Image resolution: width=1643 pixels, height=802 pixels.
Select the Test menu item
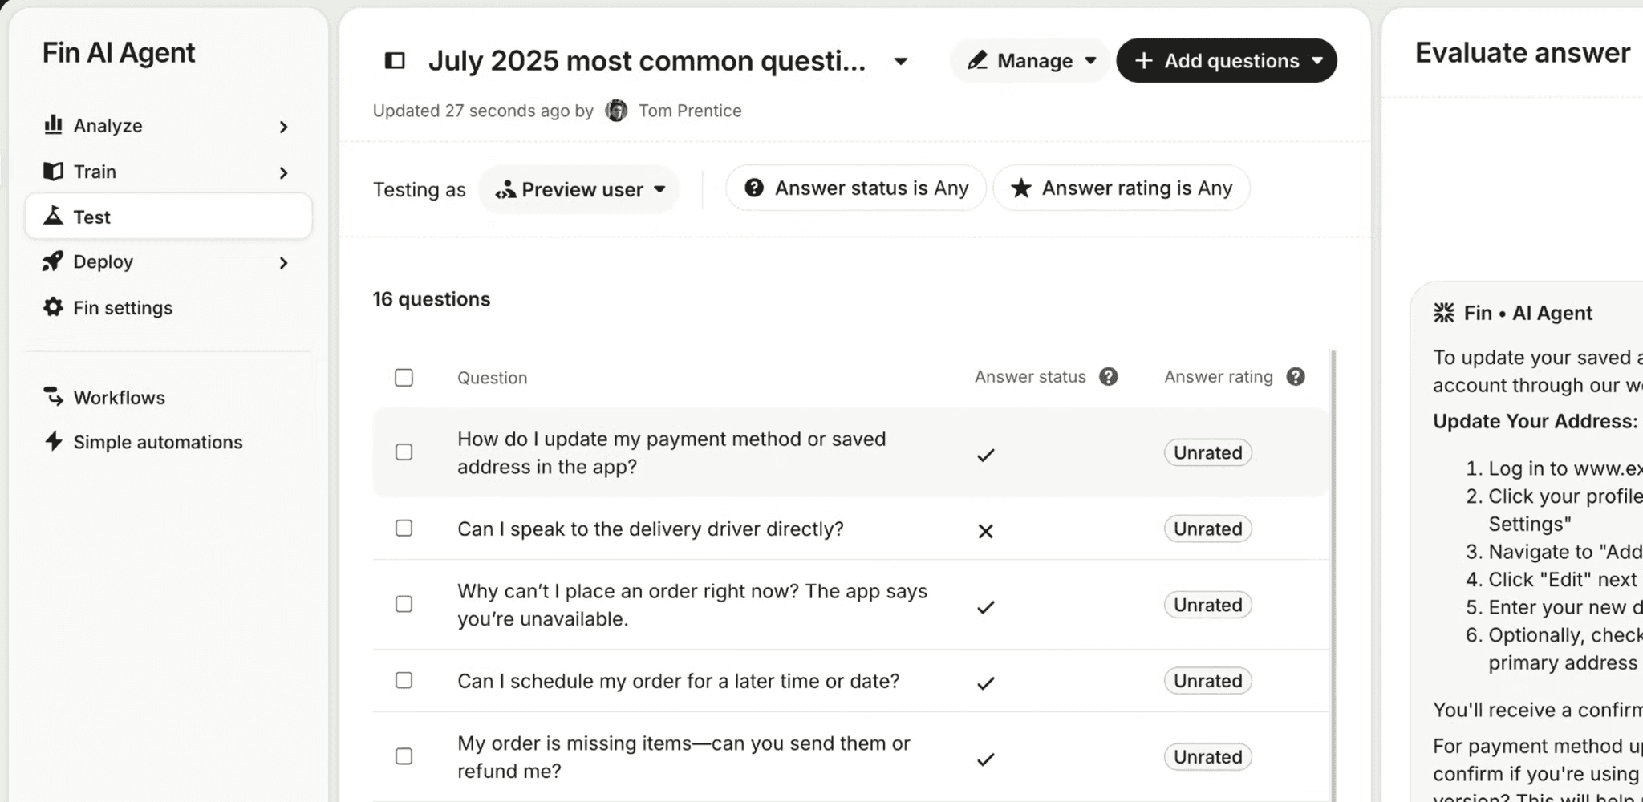(168, 217)
